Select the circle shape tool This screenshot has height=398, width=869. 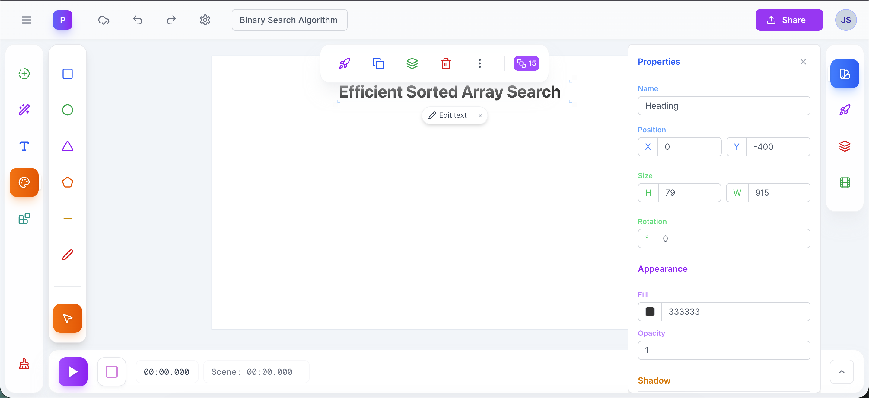(x=68, y=110)
